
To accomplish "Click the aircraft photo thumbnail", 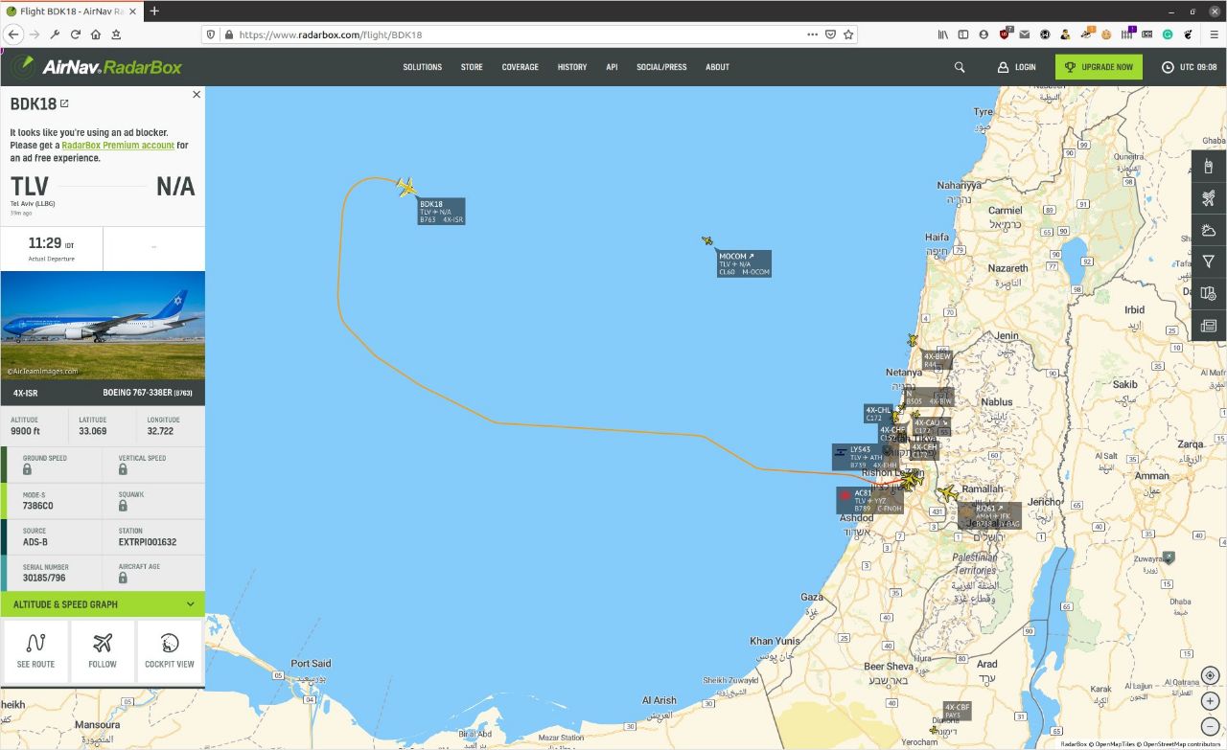I will pos(103,326).
